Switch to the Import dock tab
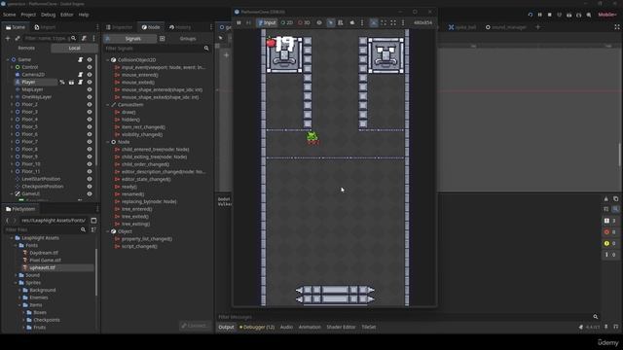The width and height of the screenshot is (623, 350). [x=45, y=27]
